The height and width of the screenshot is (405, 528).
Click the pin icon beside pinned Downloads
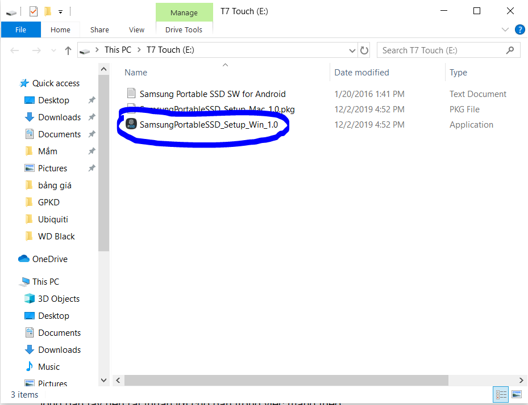coord(92,117)
